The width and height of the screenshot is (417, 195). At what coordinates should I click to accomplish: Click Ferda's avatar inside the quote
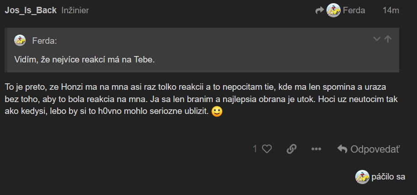pyautogui.click(x=20, y=40)
